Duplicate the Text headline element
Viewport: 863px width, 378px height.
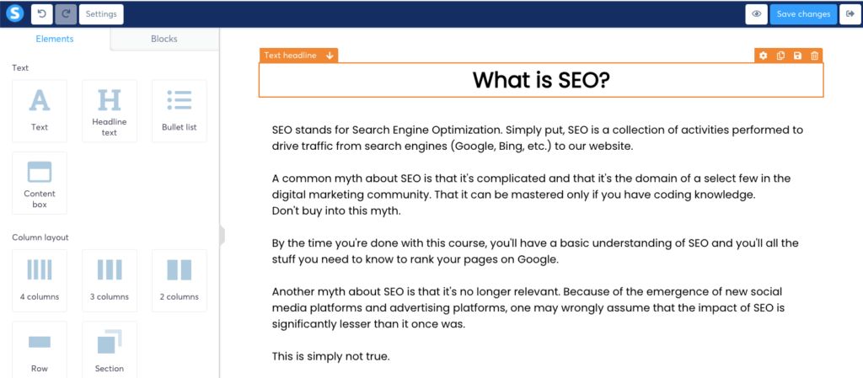coord(780,56)
